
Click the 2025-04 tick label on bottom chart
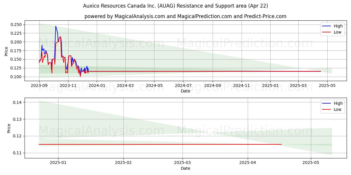click(x=248, y=163)
